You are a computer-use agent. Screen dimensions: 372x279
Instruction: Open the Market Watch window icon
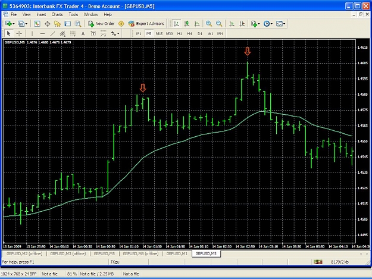tap(37, 23)
